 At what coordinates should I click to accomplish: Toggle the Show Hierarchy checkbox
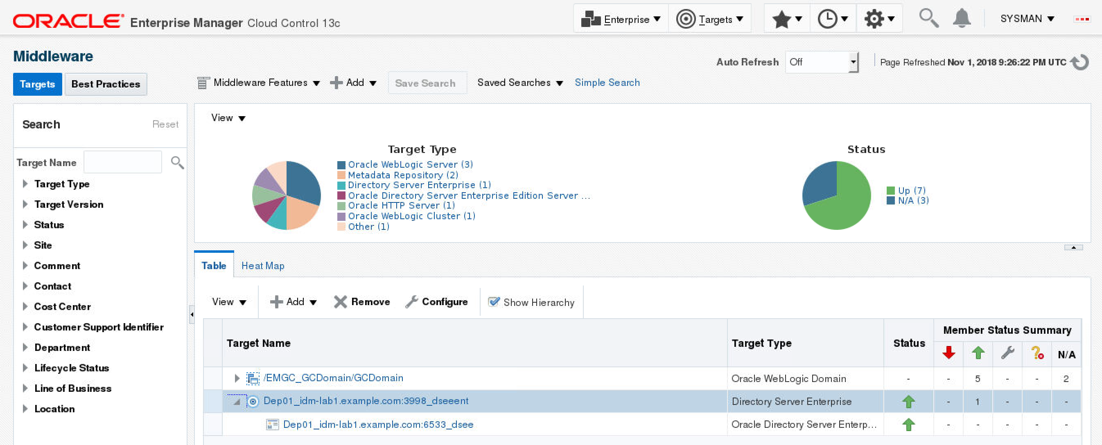[494, 302]
